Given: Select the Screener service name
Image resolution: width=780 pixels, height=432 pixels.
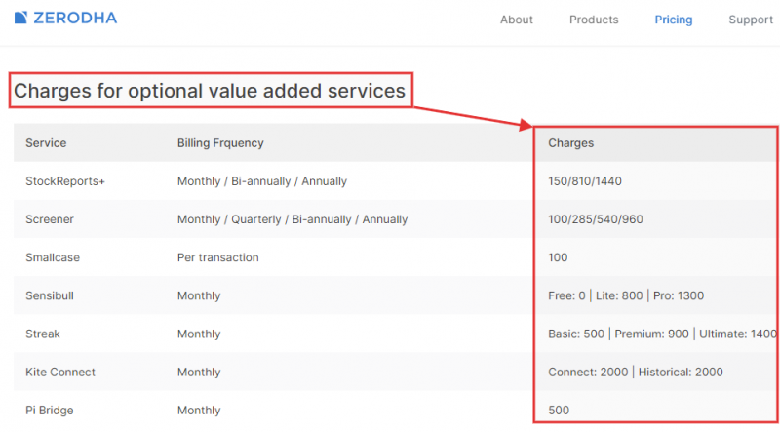Looking at the screenshot, I should (50, 219).
